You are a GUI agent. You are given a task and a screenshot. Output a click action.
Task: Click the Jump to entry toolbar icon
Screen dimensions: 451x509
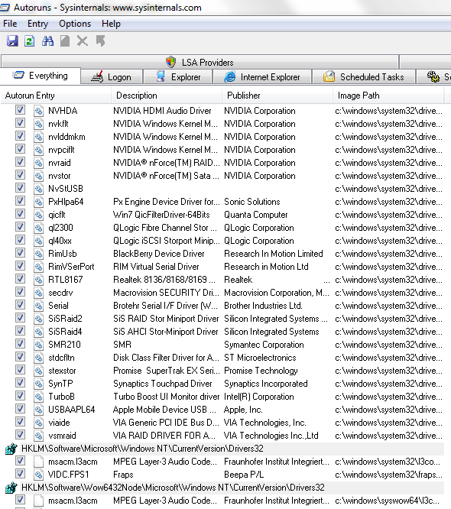(x=100, y=41)
